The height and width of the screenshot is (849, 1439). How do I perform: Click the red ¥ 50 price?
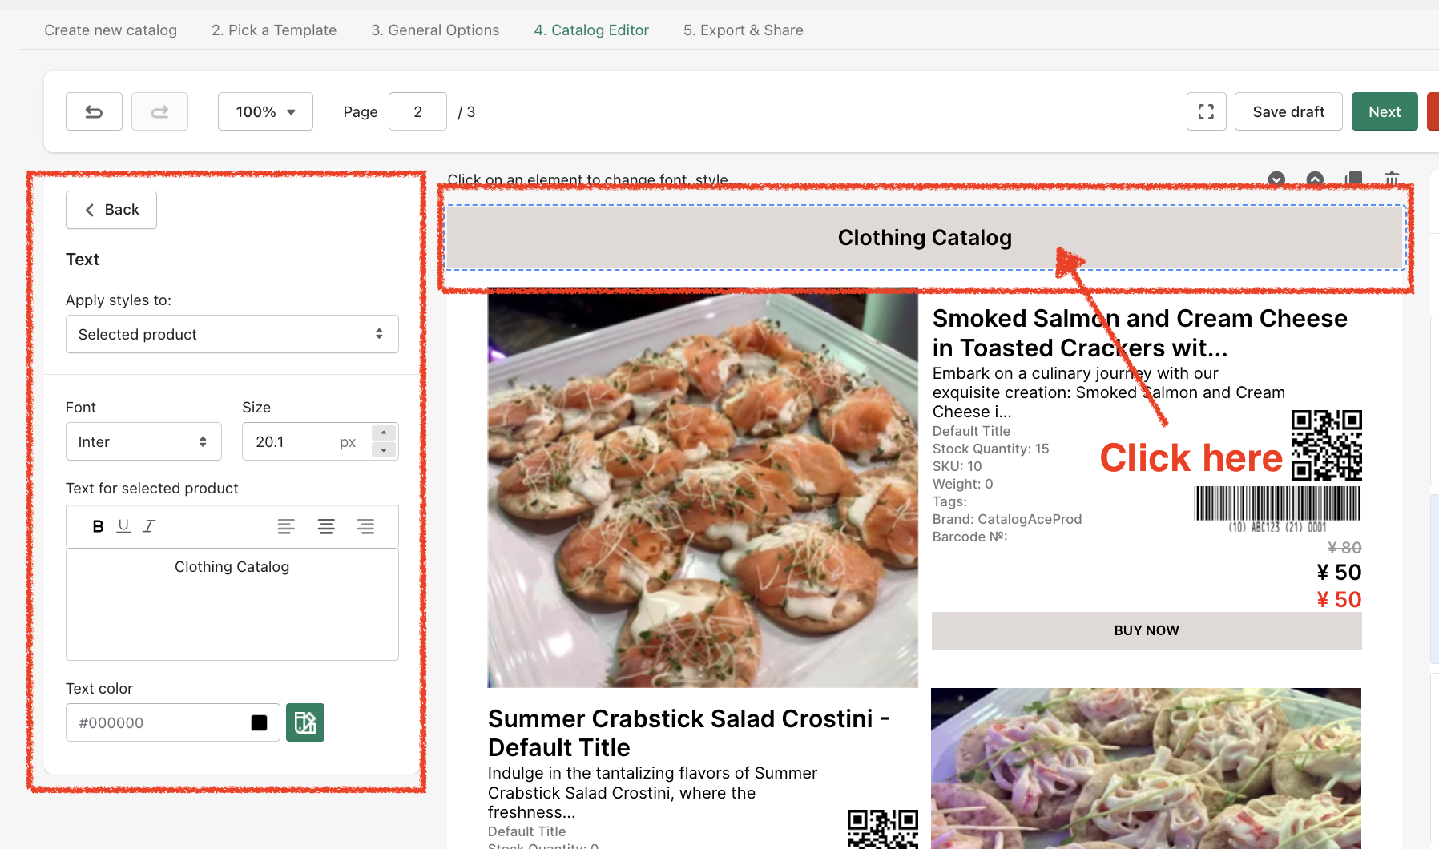point(1339,599)
